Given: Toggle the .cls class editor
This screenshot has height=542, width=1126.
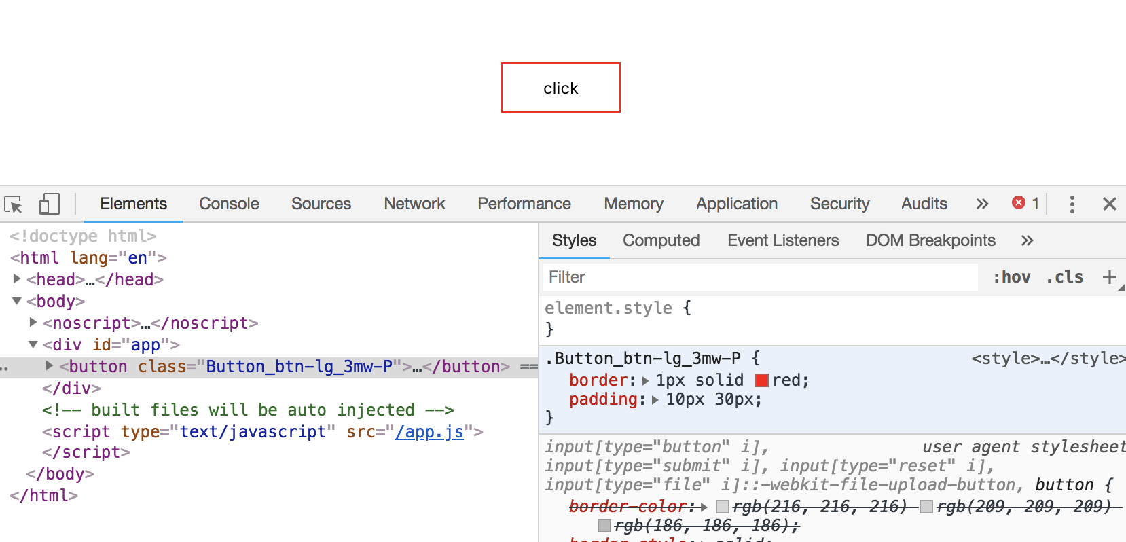Looking at the screenshot, I should pos(1065,277).
